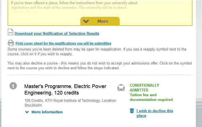202x127 pixels.
Task: Open Download your Notification of Selection Results
Action: coord(57,34)
